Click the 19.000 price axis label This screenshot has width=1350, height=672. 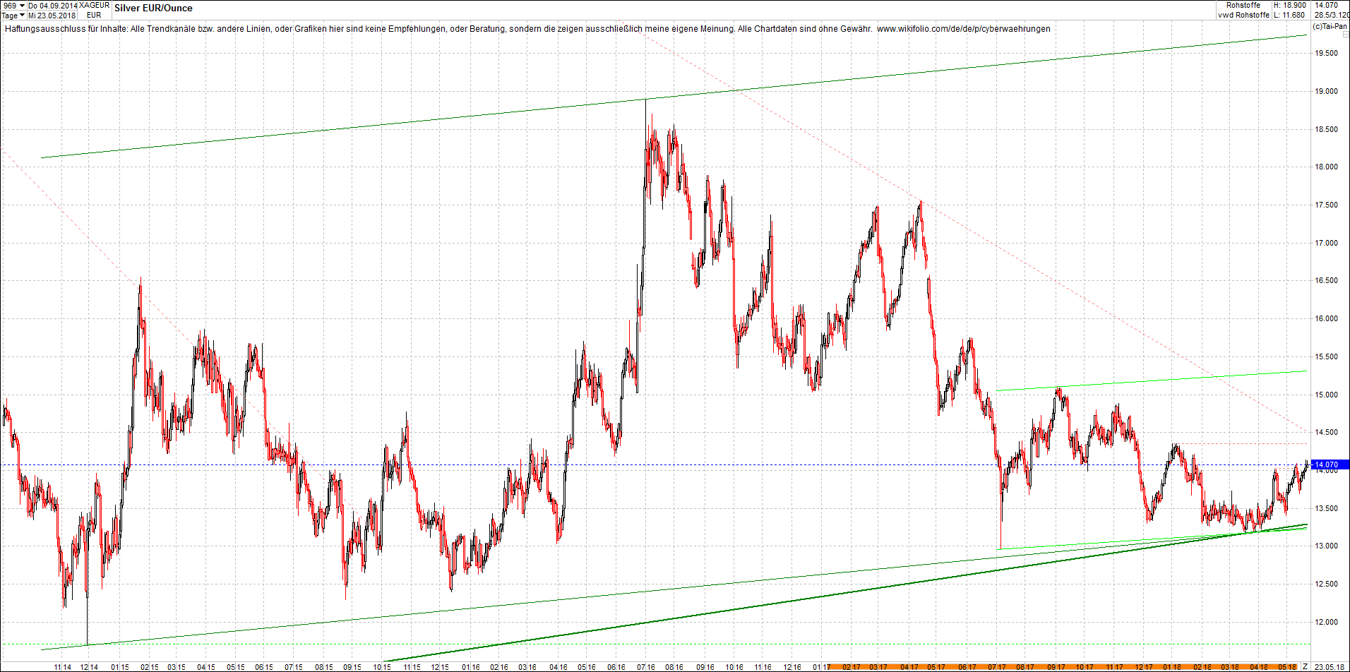pyautogui.click(x=1326, y=91)
